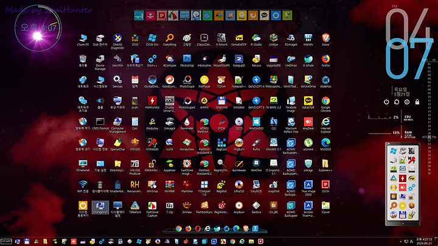Click the restart icon in clock widget
The width and height of the screenshot is (438, 246).
tap(397, 102)
